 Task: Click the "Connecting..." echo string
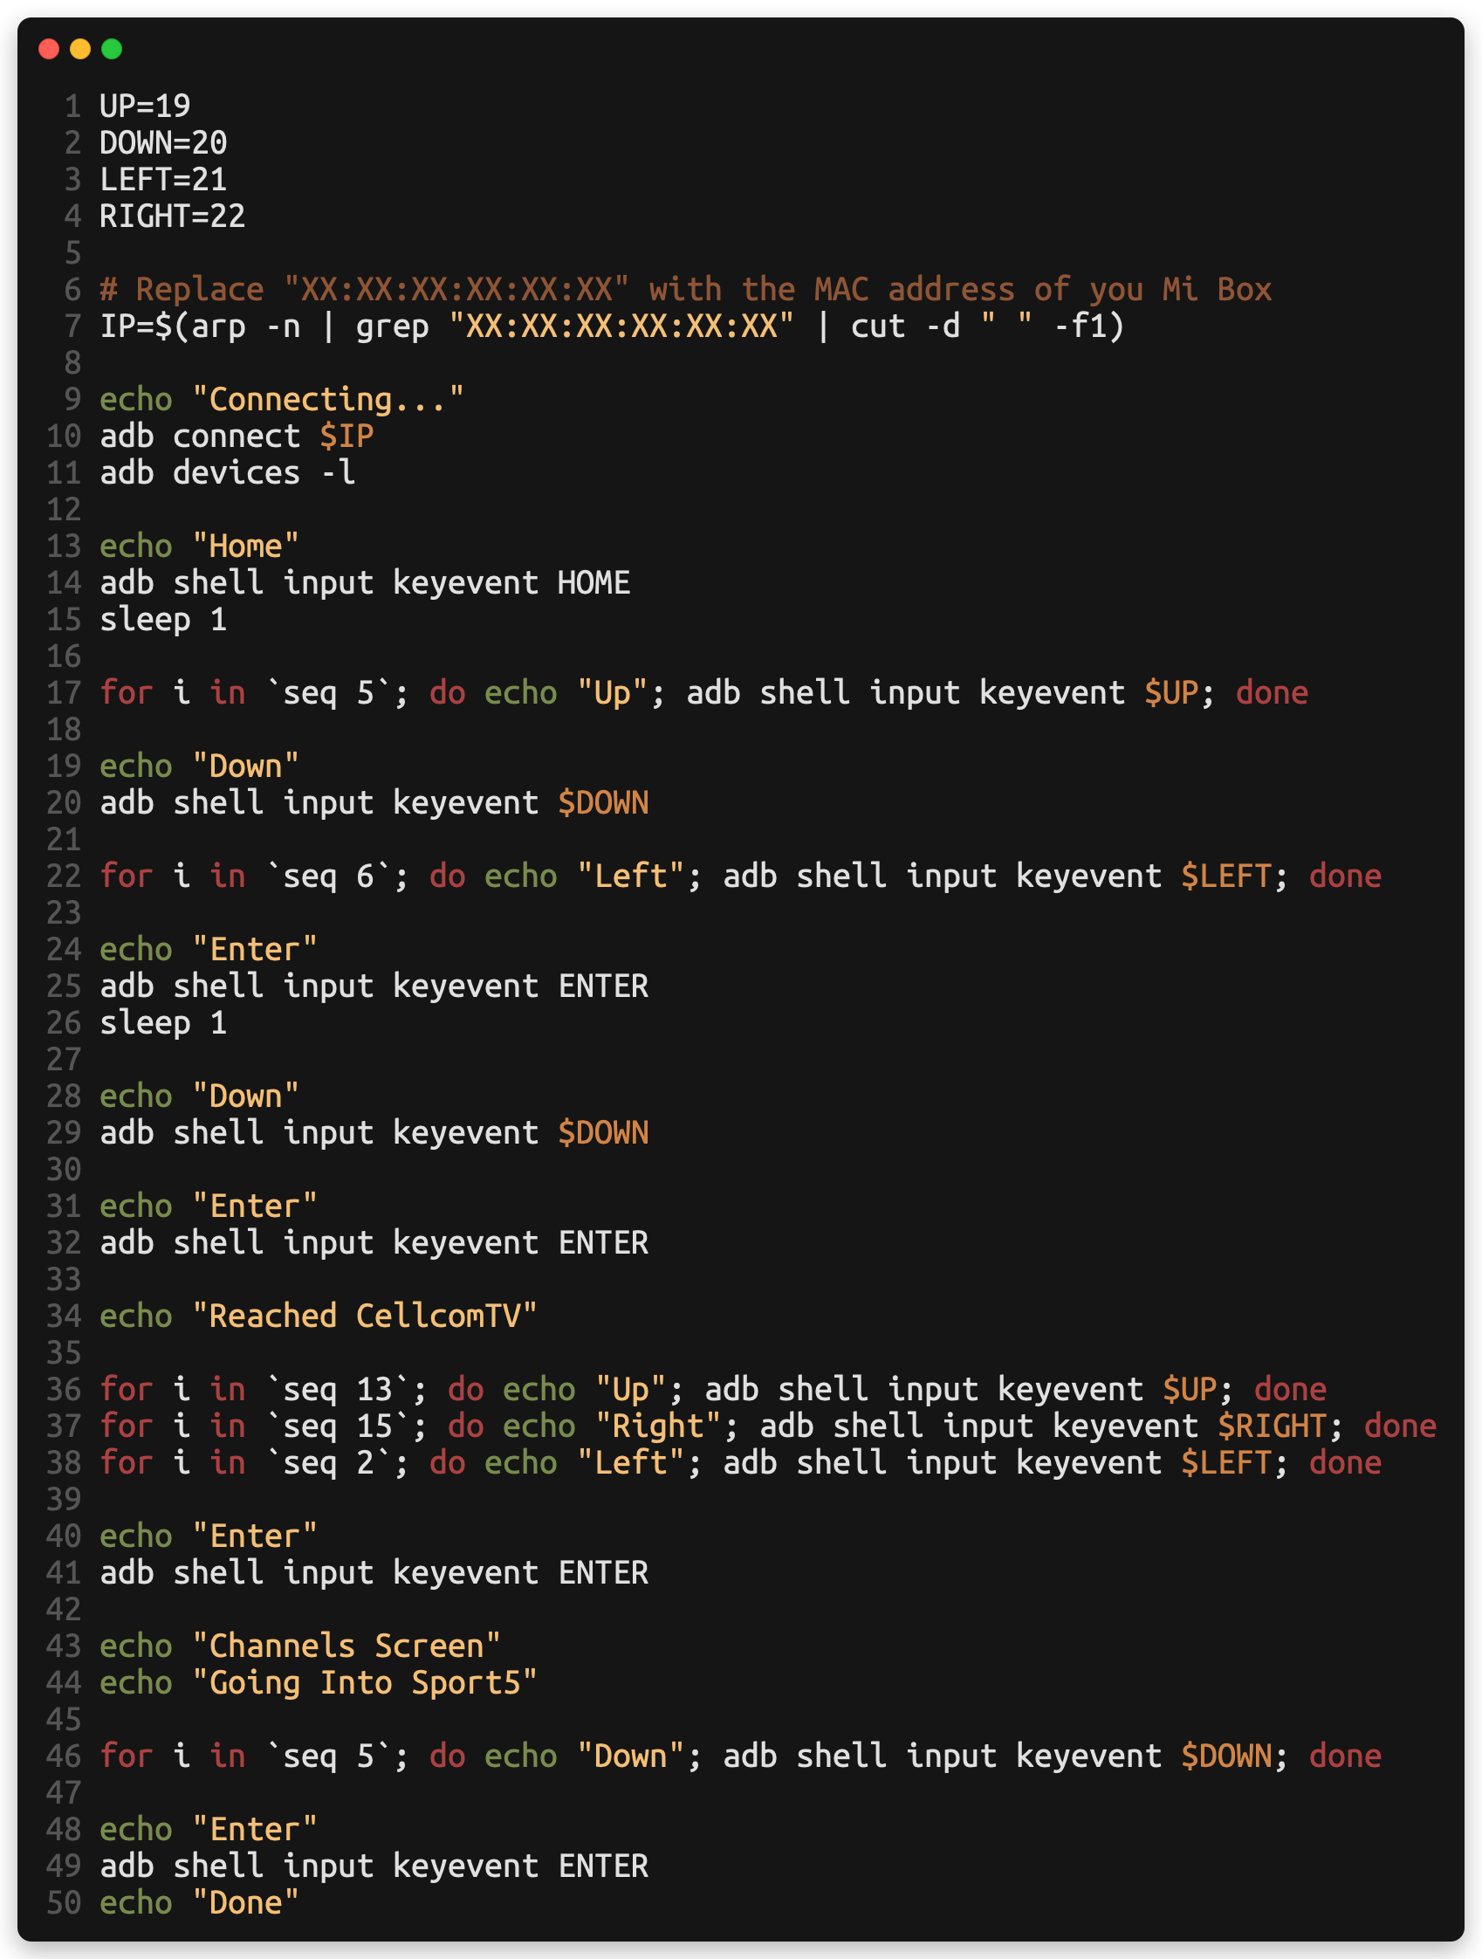pos(328,400)
